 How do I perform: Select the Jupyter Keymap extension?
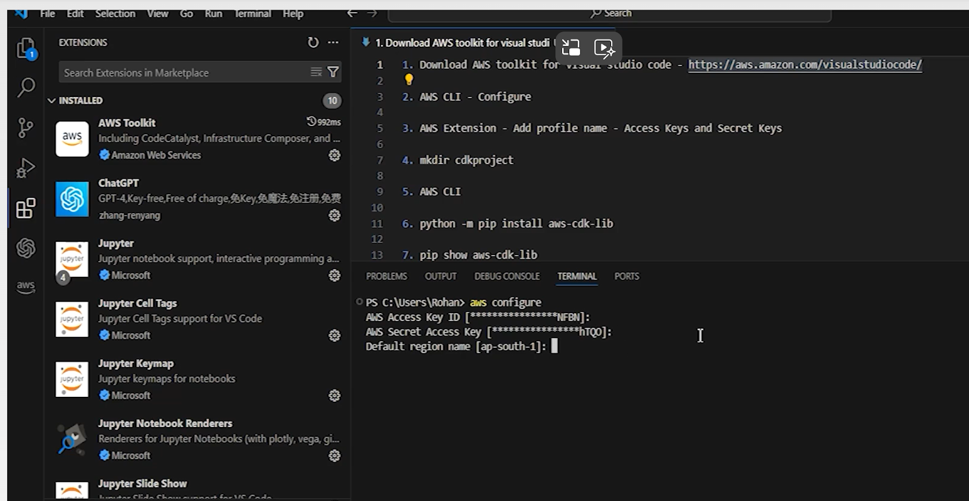point(197,379)
